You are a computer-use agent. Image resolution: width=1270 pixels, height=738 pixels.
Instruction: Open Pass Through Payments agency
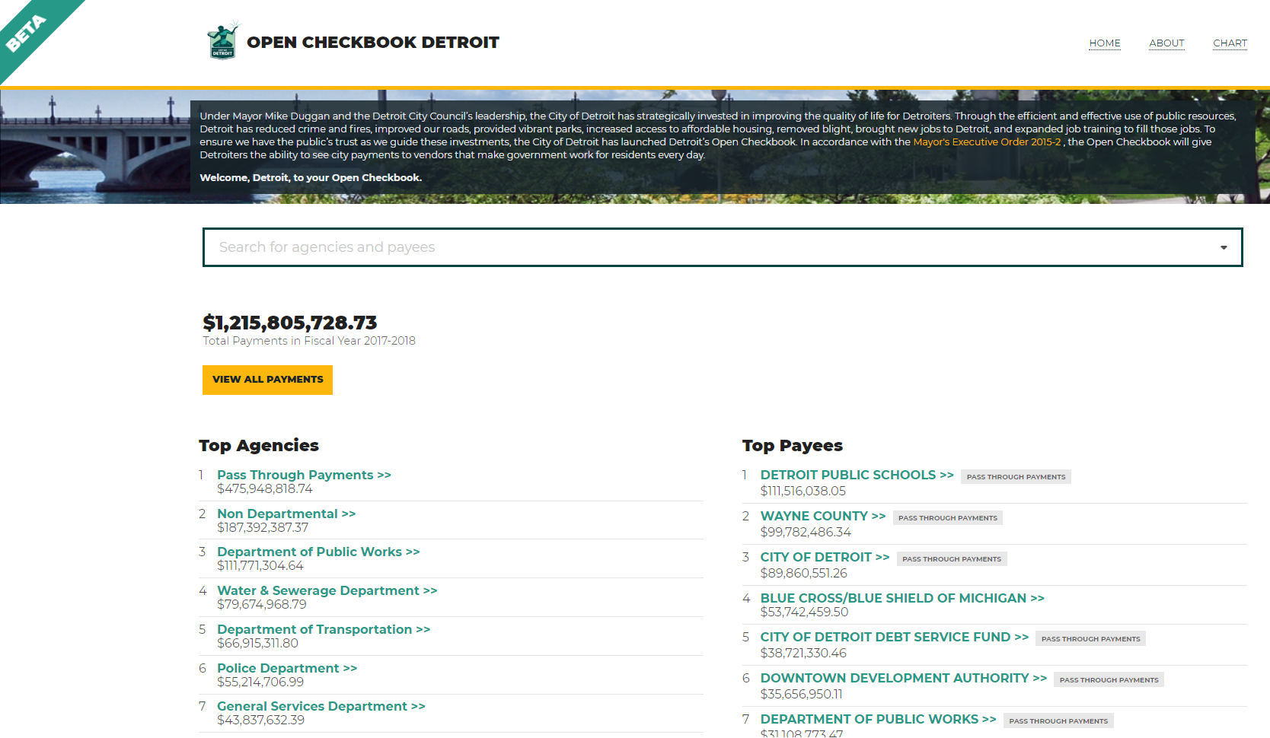[303, 475]
